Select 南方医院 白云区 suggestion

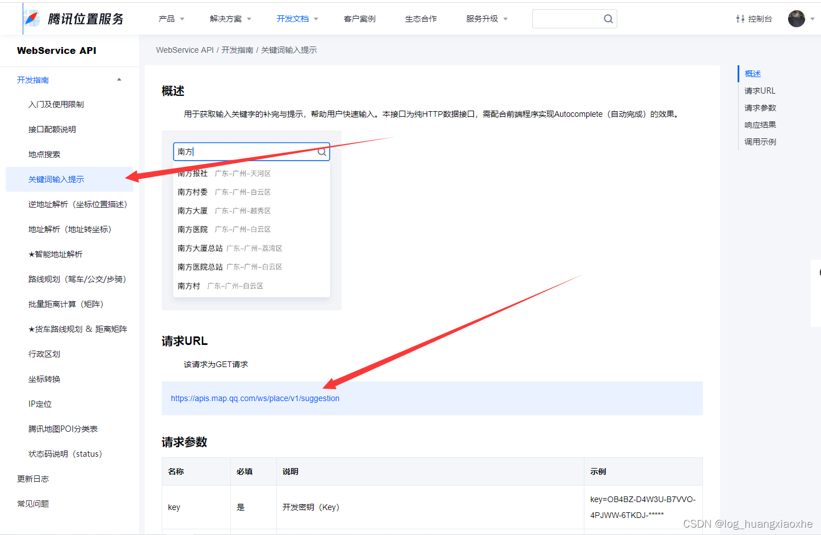tap(251, 230)
